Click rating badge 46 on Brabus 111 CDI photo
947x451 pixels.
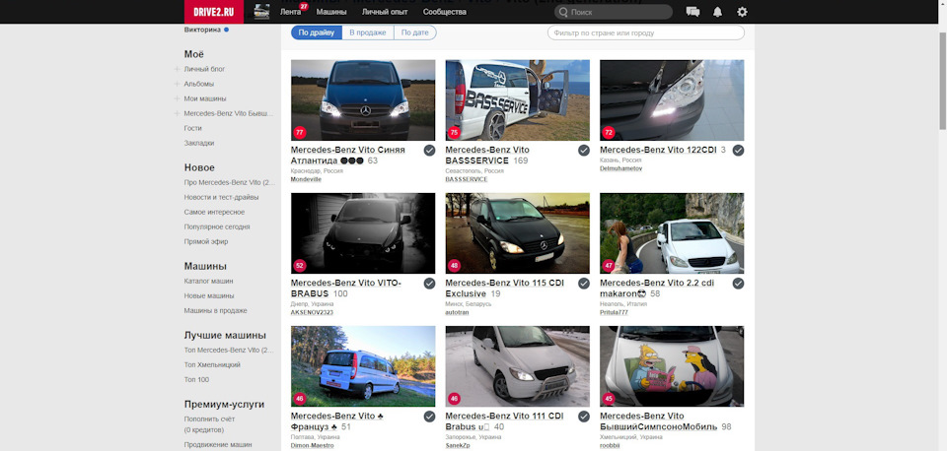point(454,399)
